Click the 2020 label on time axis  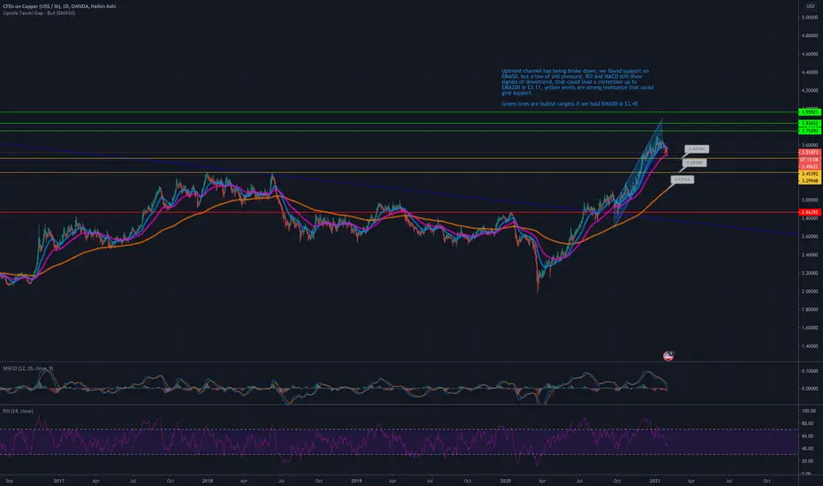click(x=505, y=481)
